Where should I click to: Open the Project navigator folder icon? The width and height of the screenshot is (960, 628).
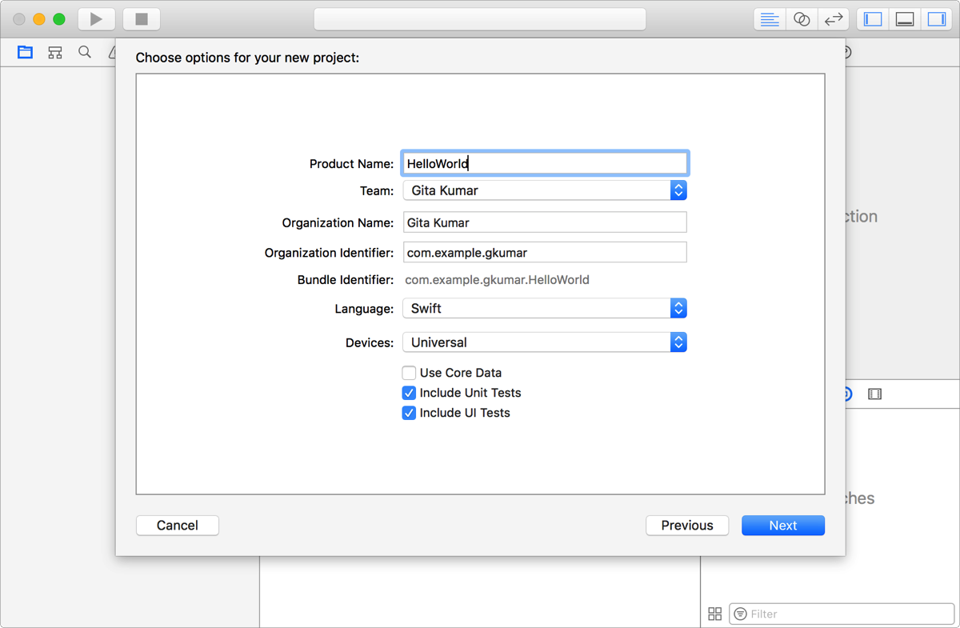coord(26,53)
